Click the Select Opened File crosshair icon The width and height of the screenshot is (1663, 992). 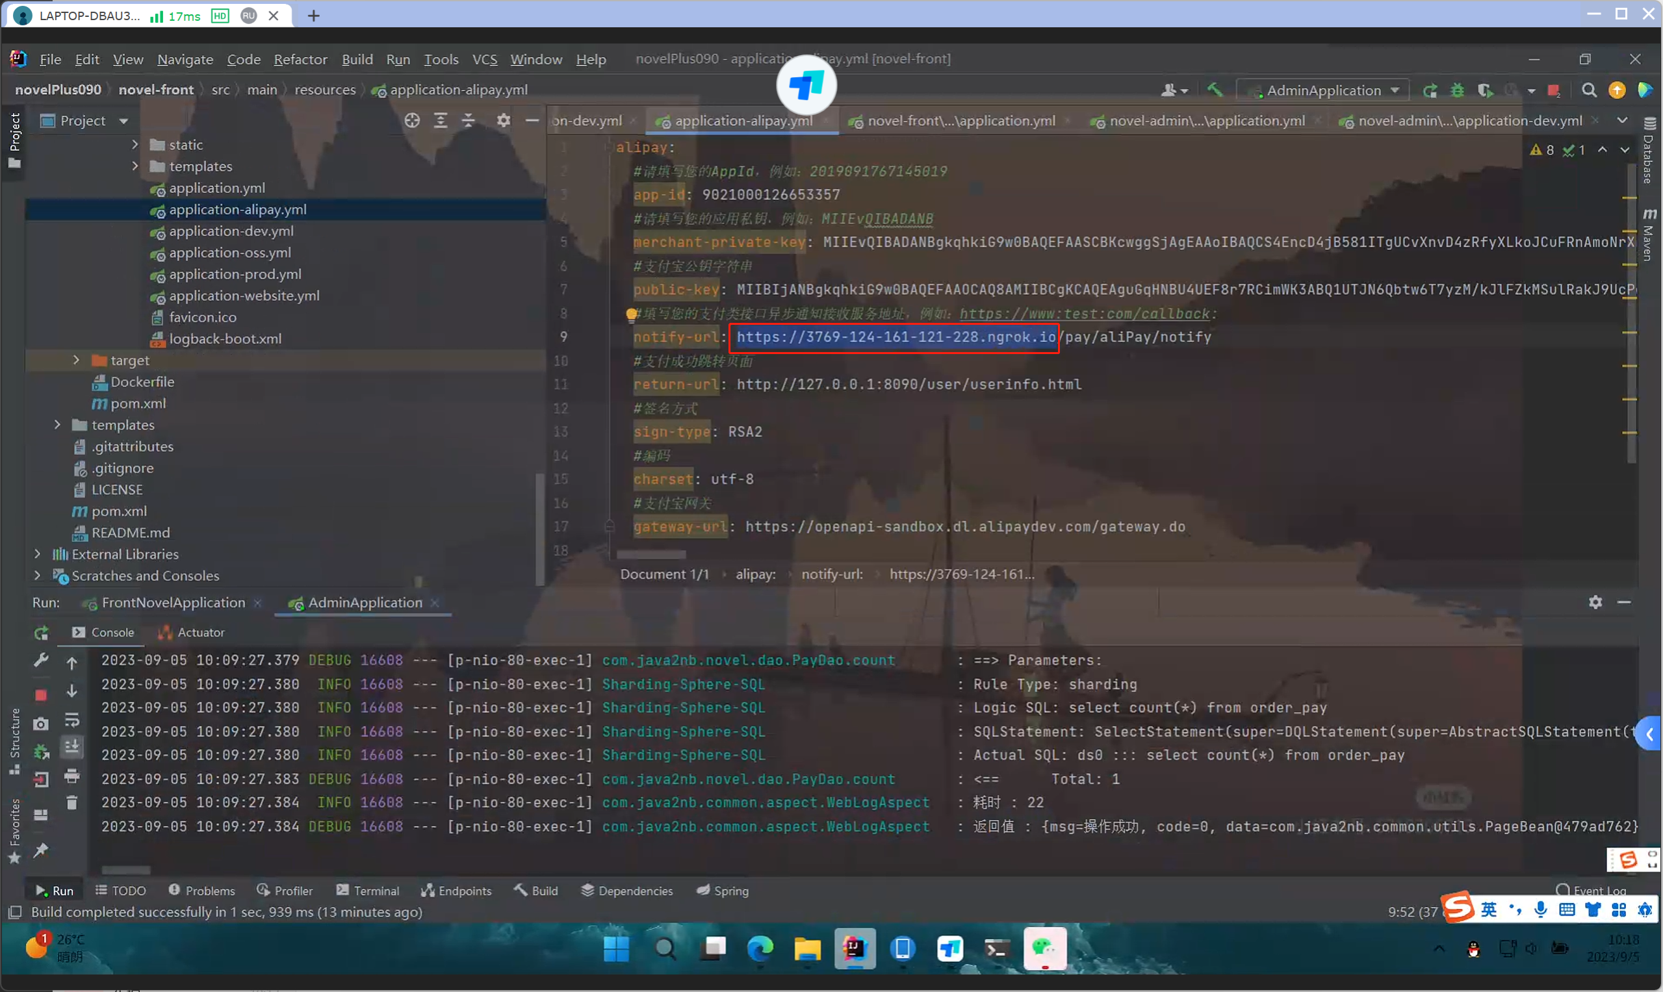412,120
